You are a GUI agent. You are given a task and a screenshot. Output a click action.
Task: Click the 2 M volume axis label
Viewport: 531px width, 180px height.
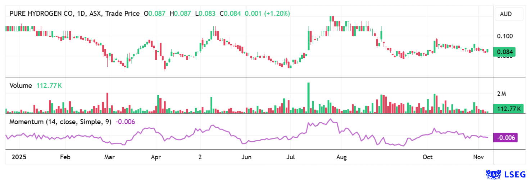click(501, 94)
